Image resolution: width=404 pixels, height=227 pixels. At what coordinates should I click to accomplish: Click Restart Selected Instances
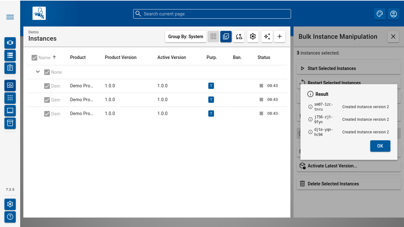click(x=349, y=81)
